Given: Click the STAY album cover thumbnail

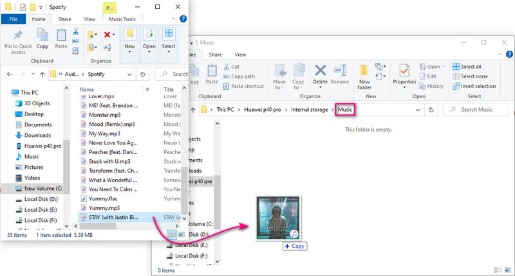Looking at the screenshot, I should tap(278, 218).
